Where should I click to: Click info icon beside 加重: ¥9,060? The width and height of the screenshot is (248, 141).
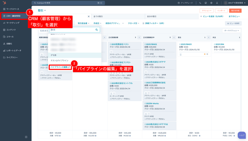coord(130,136)
